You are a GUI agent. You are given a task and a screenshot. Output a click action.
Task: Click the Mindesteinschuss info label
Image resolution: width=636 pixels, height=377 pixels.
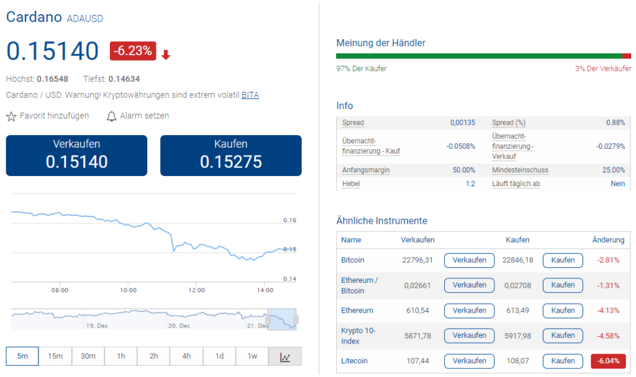pyautogui.click(x=520, y=170)
